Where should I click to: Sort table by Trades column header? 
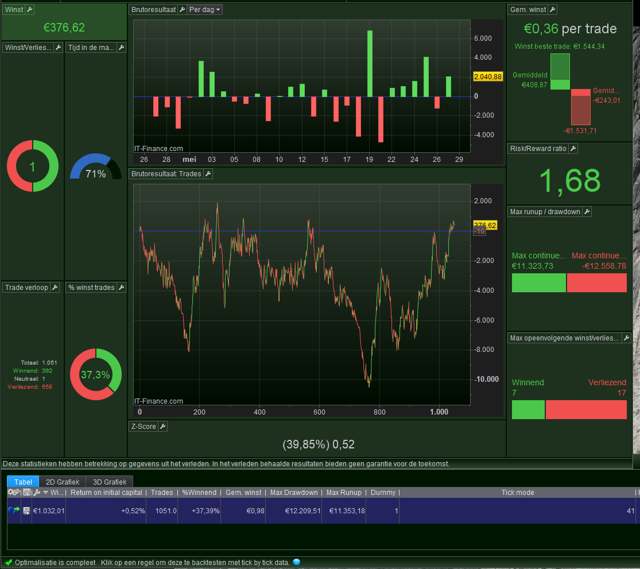[x=162, y=492]
